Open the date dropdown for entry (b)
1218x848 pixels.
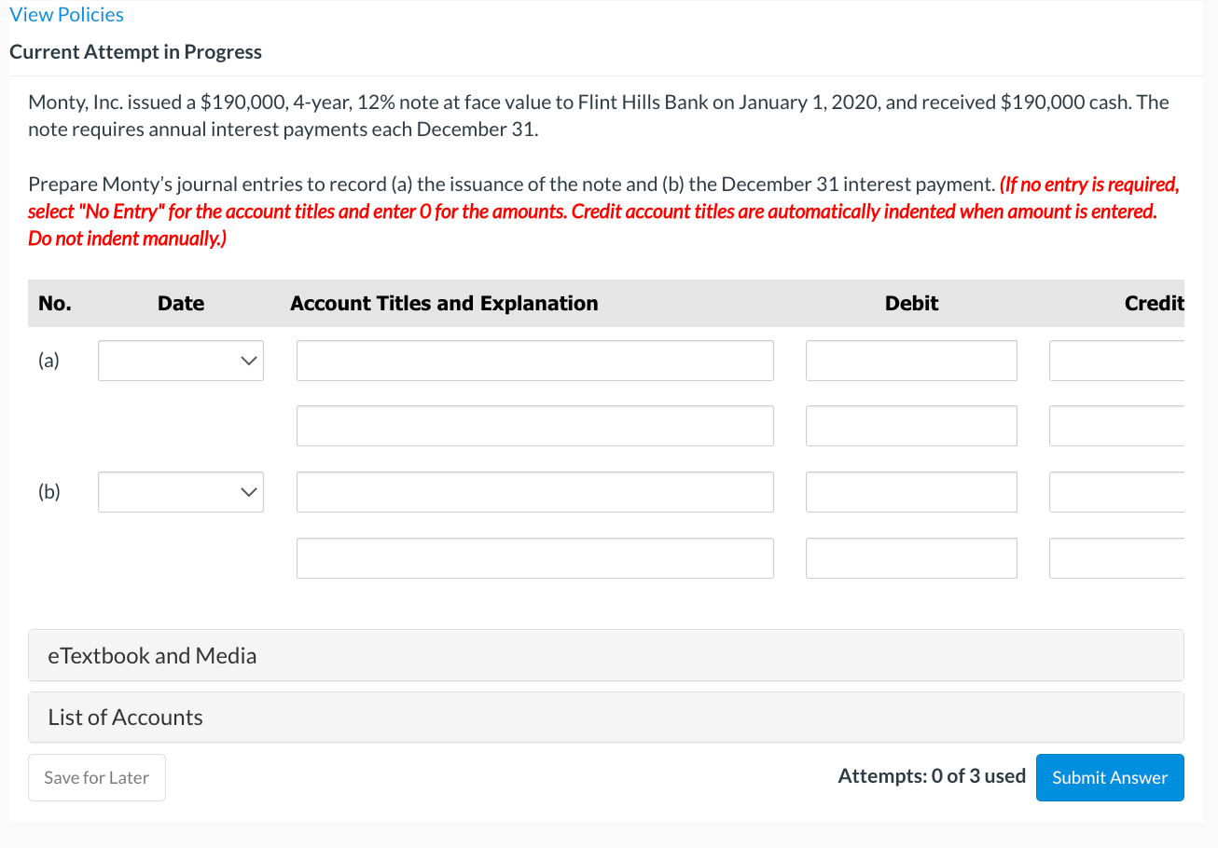coord(180,492)
